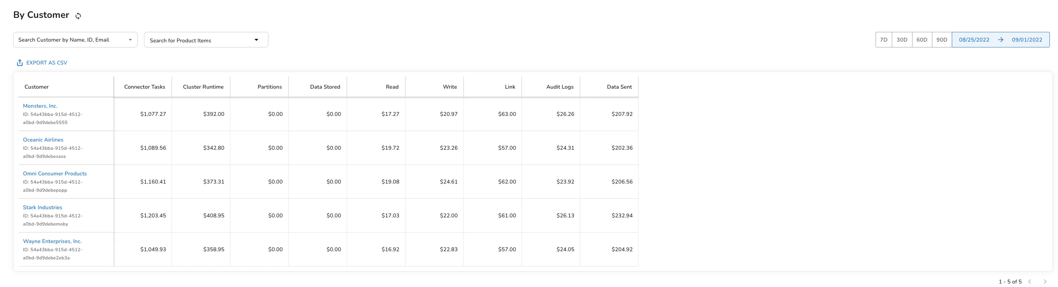This screenshot has height=287, width=1058.
Task: Click the Connector Tasks column header
Action: tap(143, 87)
